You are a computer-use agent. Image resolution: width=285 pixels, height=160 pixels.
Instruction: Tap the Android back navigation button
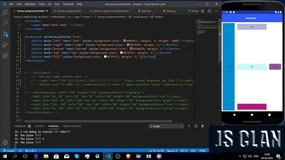click(x=234, y=115)
